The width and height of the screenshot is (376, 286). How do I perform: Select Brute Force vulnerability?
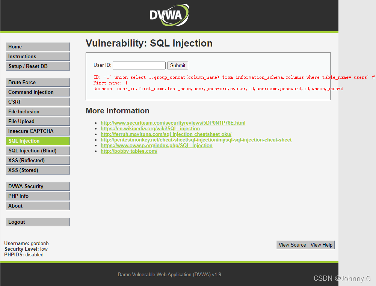coord(38,83)
